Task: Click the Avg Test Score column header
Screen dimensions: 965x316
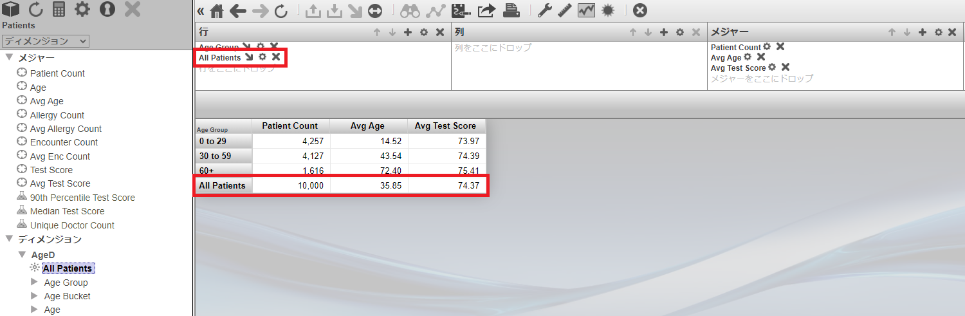Action: click(x=445, y=126)
